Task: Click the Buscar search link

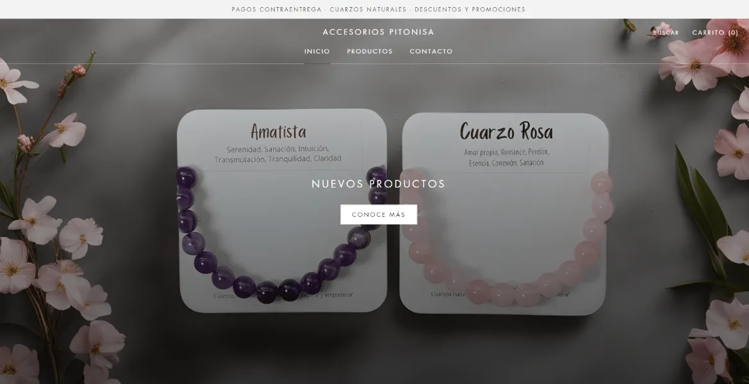Action: pos(666,33)
